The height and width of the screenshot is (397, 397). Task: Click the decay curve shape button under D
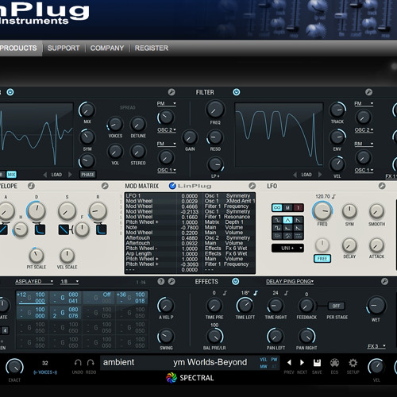40,229
